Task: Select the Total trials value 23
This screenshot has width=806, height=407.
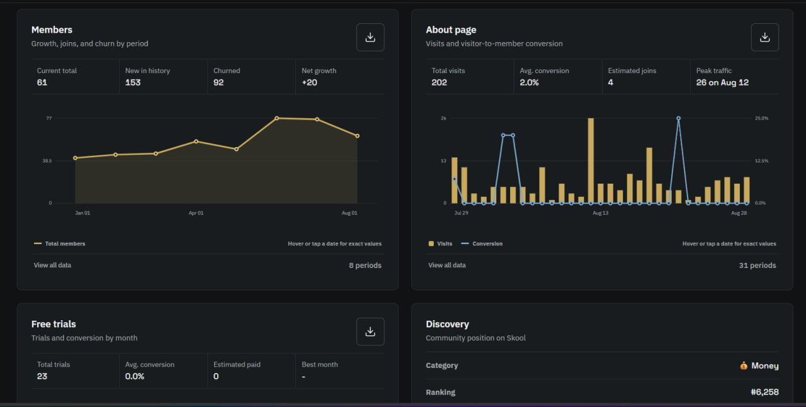Action: [x=42, y=376]
